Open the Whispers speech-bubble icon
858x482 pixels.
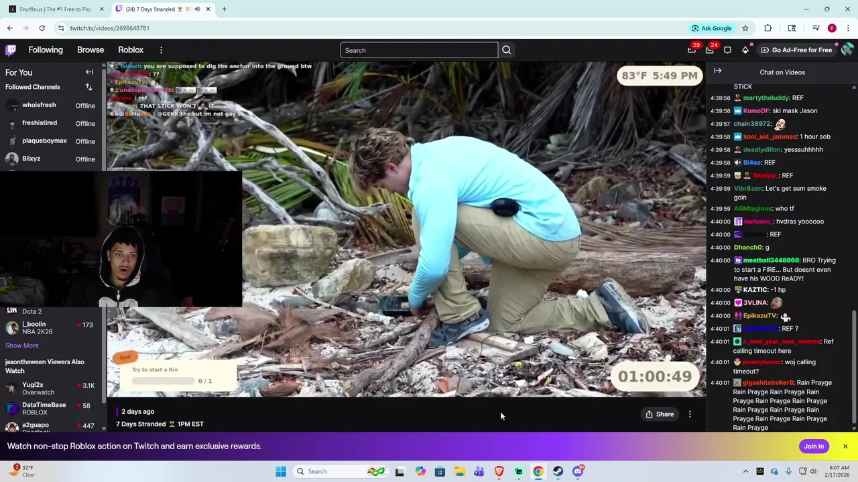727,50
